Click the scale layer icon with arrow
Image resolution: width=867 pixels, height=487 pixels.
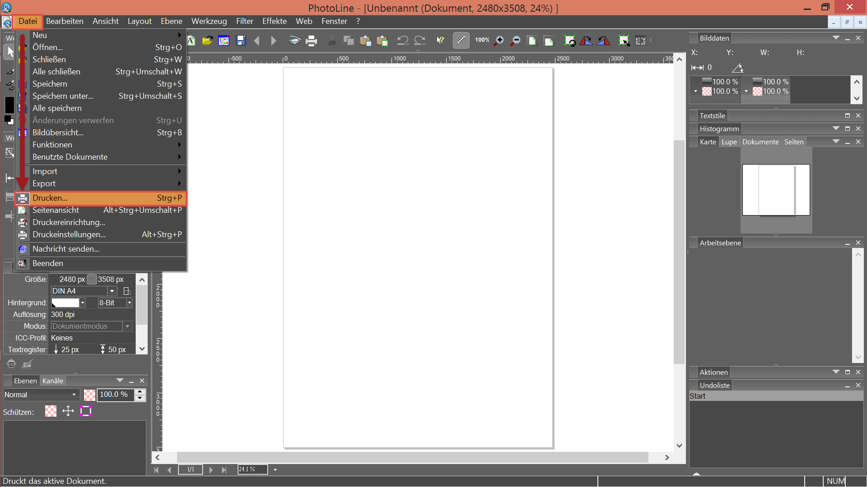pyautogui.click(x=624, y=41)
